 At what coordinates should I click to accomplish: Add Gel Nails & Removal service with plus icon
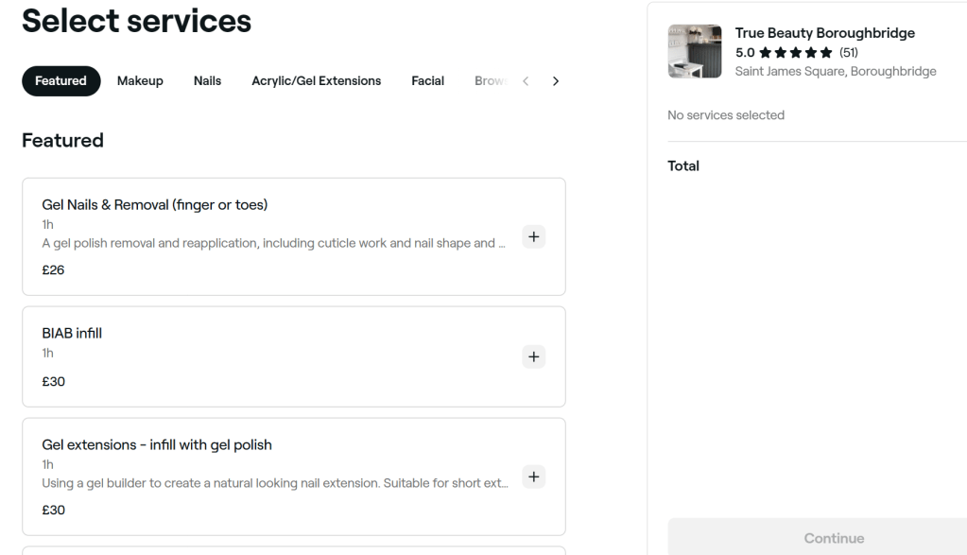[533, 236]
